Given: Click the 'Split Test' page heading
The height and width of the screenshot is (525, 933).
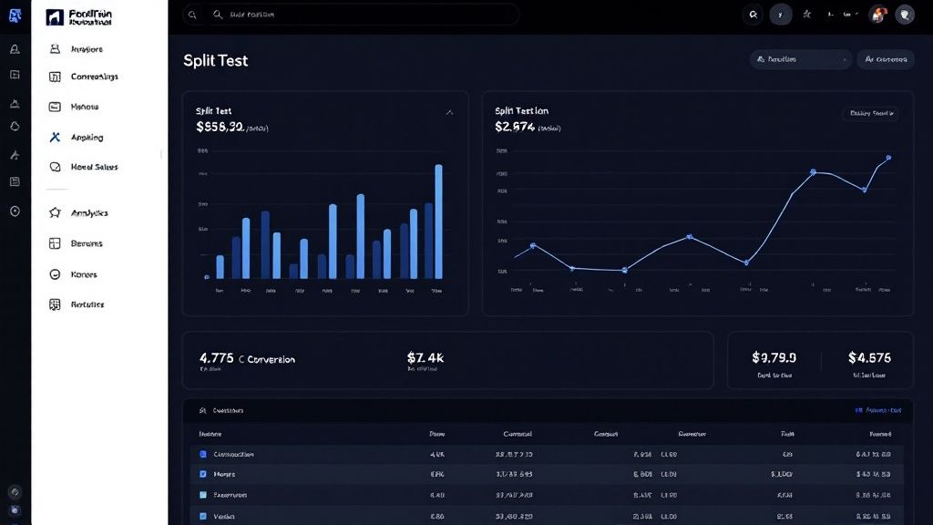Looking at the screenshot, I should tap(215, 61).
